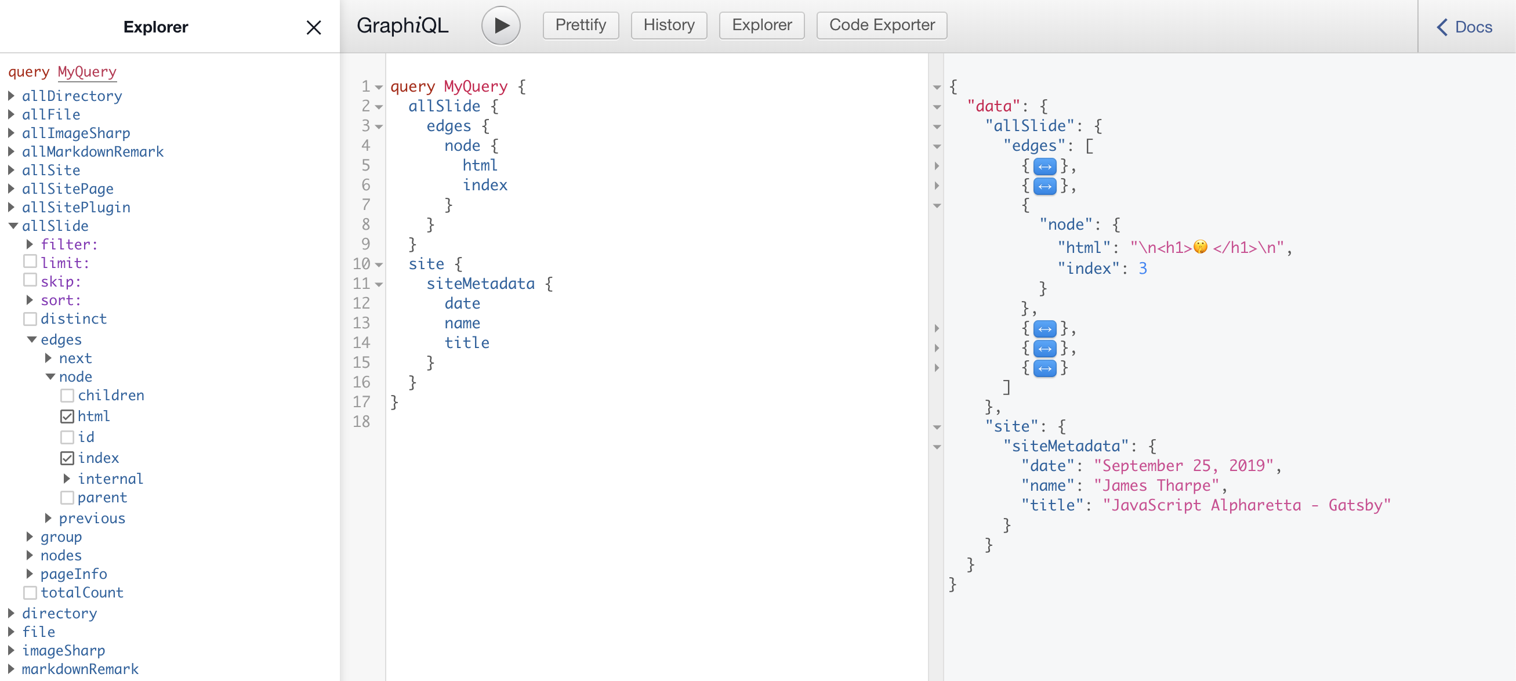Toggle the Explorer toolbar button
1516x681 pixels.
(x=761, y=26)
